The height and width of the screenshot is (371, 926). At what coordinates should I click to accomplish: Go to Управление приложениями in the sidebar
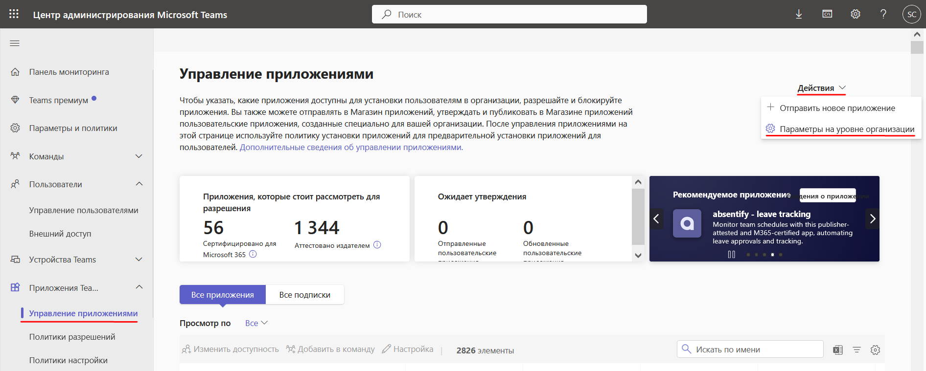[x=83, y=313]
